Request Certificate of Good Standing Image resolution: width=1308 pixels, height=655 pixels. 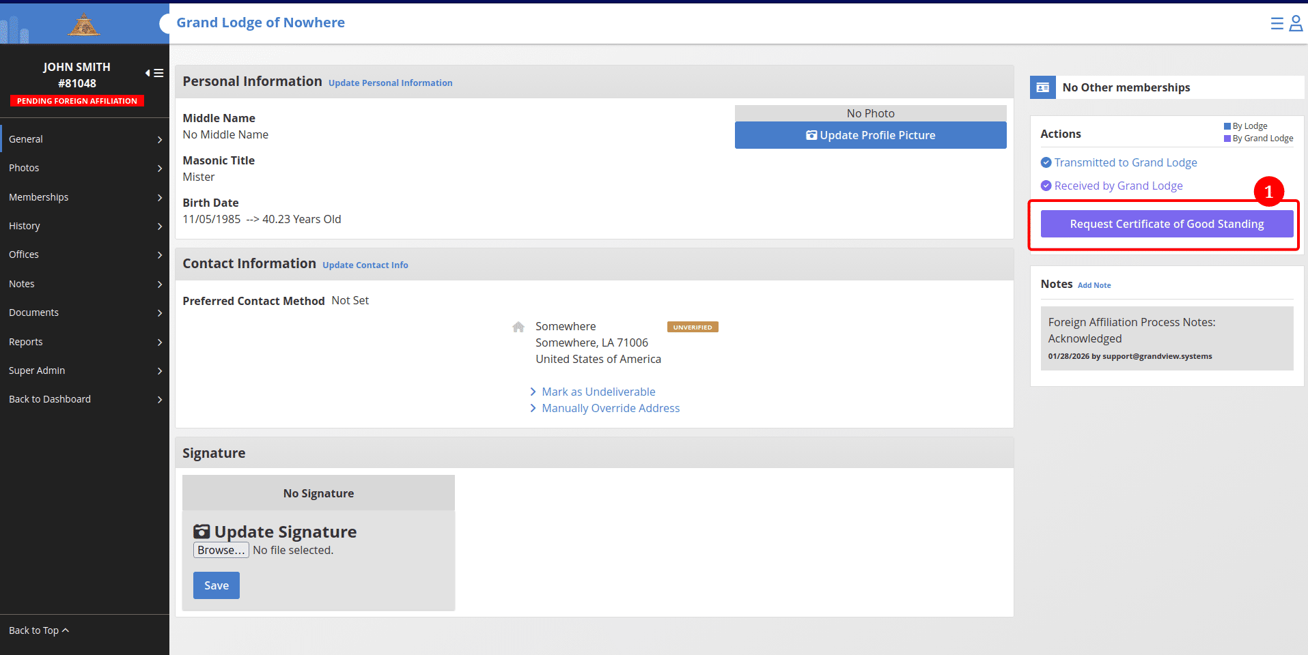(1167, 224)
